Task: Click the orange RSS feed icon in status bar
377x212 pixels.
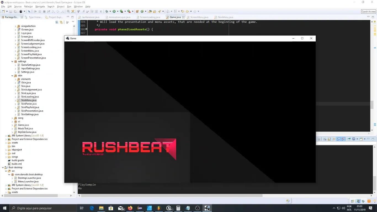Action: (369, 201)
